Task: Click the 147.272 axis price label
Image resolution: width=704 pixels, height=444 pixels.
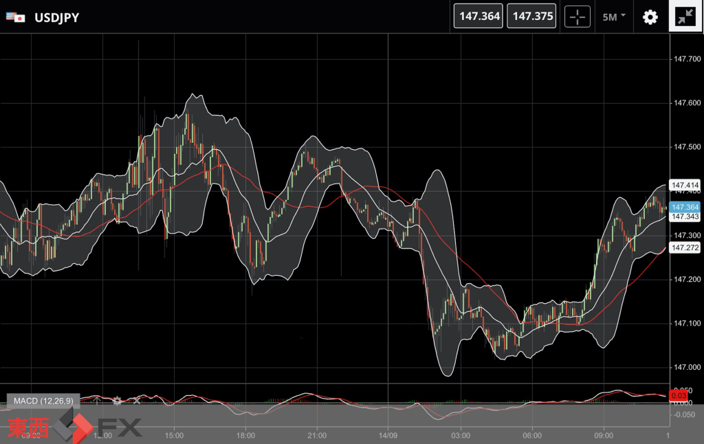Action: 685,247
